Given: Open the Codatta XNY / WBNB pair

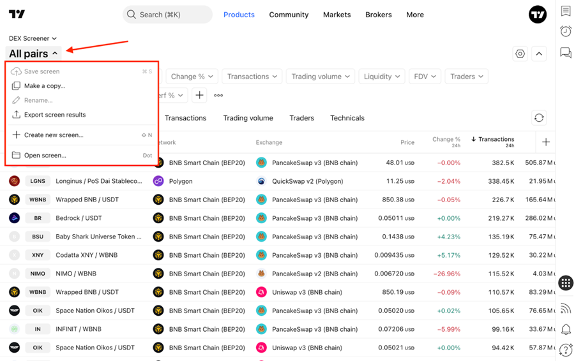Looking at the screenshot, I should [x=87, y=255].
